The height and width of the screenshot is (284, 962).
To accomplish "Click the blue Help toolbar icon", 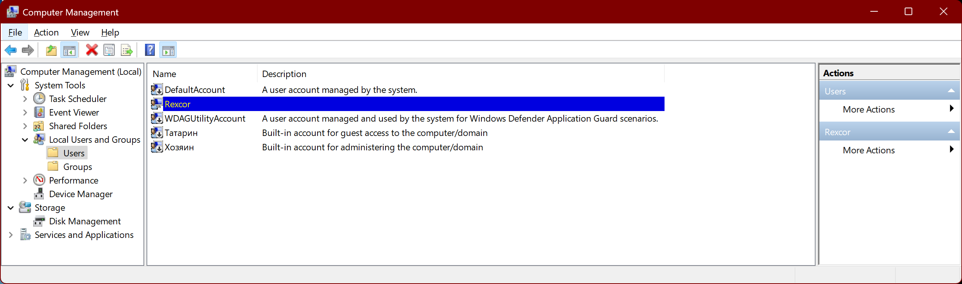I will [x=150, y=50].
